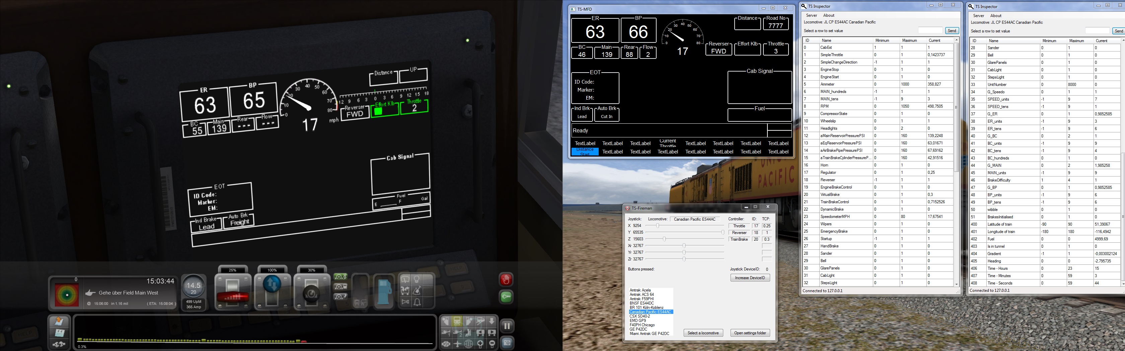
Task: Click the green key icon in HUD
Action: [506, 297]
